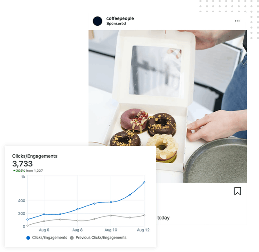Click the Sponsored label under username
Viewport: 259px width, 252px height.
click(116, 24)
